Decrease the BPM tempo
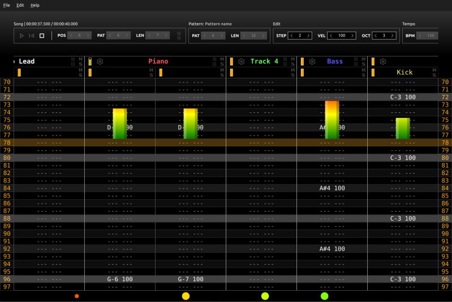The image size is (452, 302). pos(420,36)
